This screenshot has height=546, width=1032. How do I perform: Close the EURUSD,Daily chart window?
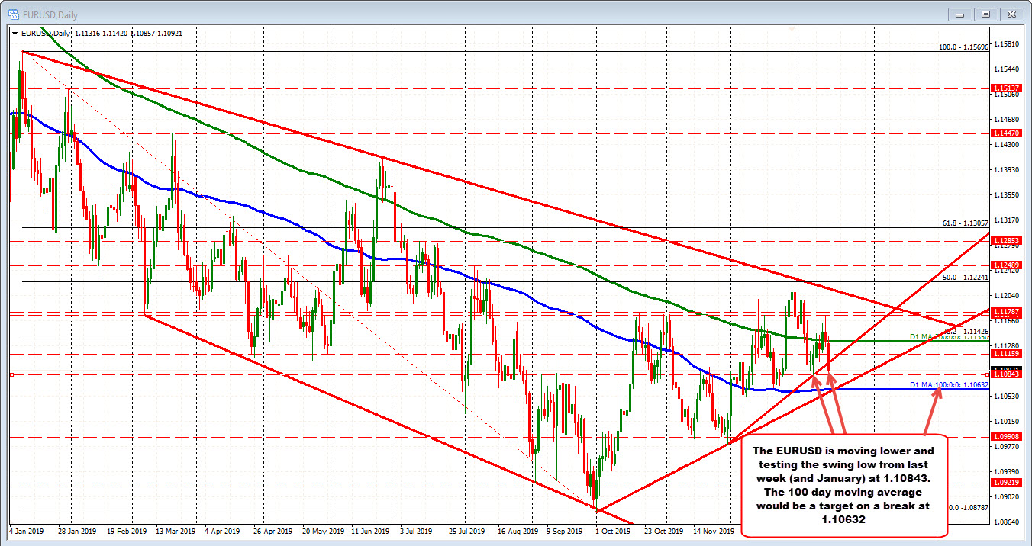point(1011,14)
